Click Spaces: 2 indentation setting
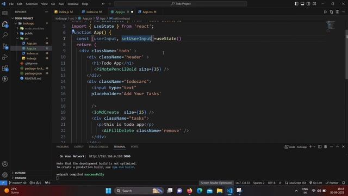Viewport: 348px width, 196px height. click(x=259, y=183)
